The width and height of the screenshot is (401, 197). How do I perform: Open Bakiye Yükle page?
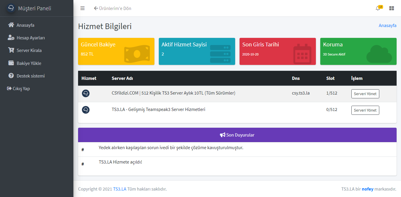point(29,63)
